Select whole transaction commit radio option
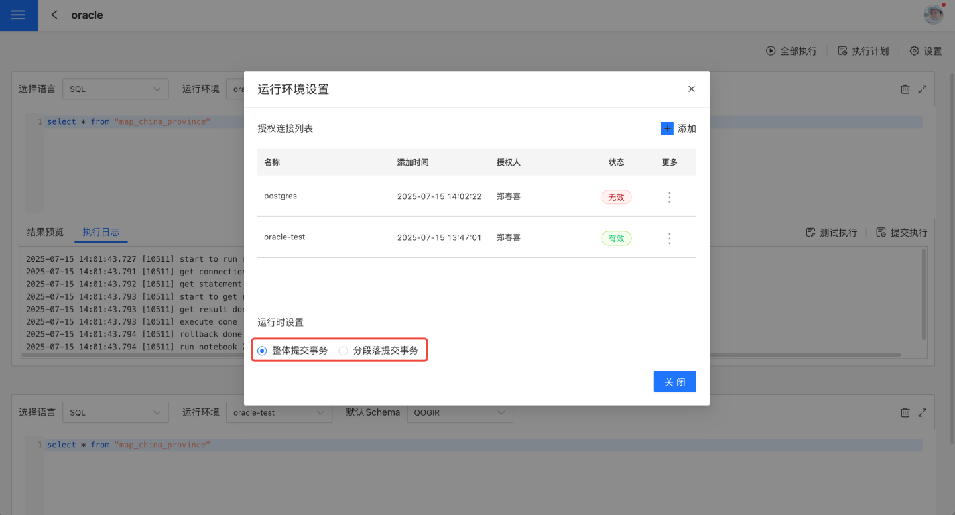This screenshot has height=515, width=955. (x=263, y=351)
